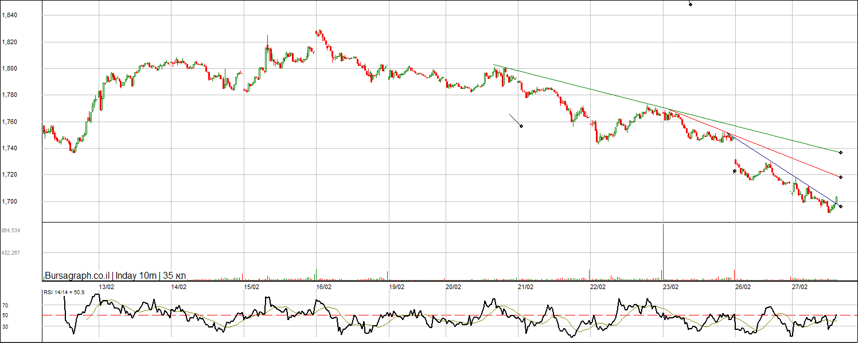Click the 14/02 date label

[x=179, y=286]
